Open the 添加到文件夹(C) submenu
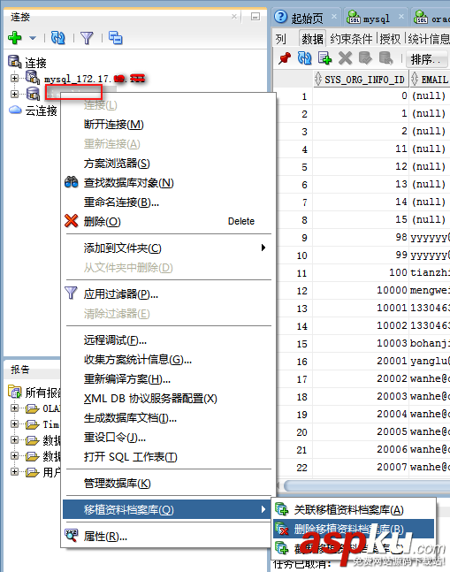The height and width of the screenshot is (572, 450). tap(168, 248)
